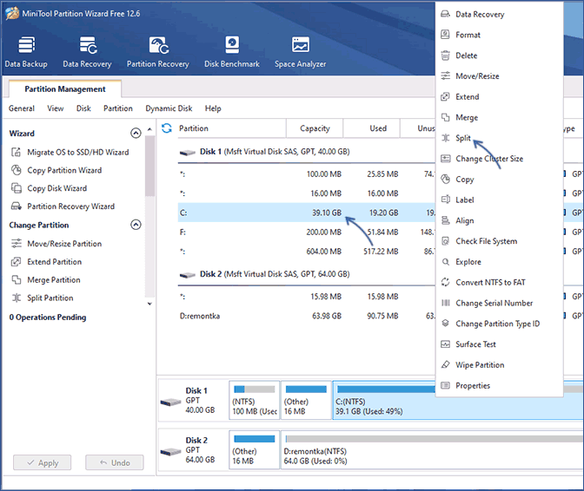Open the Disk menu
The image size is (584, 491).
click(83, 108)
